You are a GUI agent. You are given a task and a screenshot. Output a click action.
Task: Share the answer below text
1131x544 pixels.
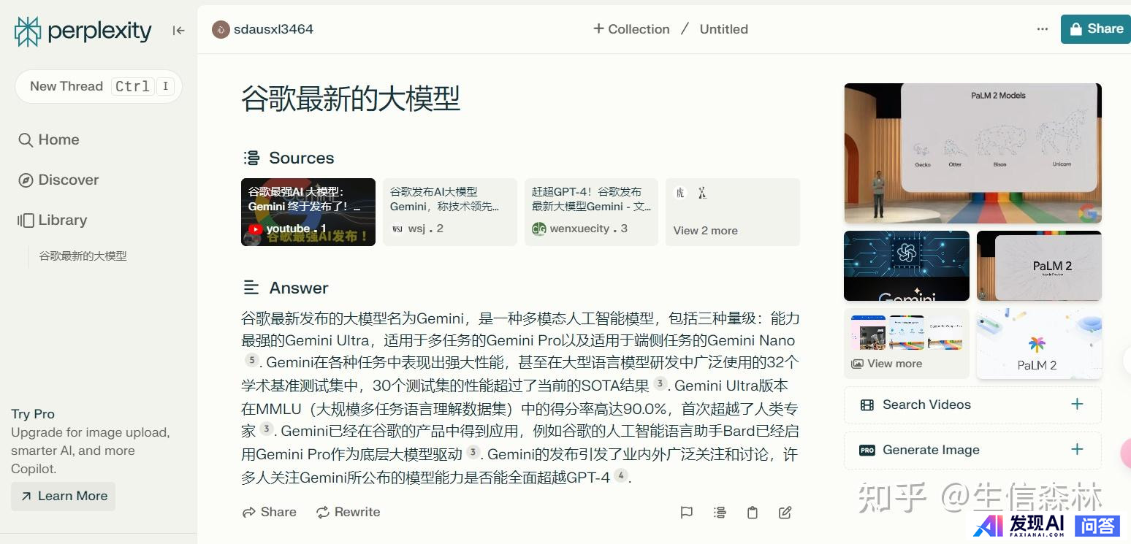click(x=270, y=512)
